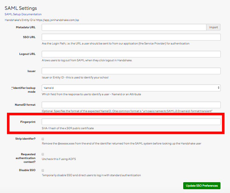Click the SSO URL field label
The width and height of the screenshot is (230, 193).
(x=29, y=37)
